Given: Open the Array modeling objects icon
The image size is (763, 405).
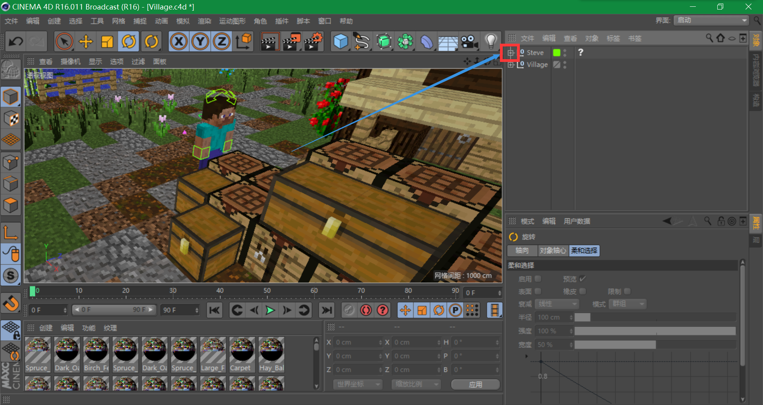Looking at the screenshot, I should 405,41.
